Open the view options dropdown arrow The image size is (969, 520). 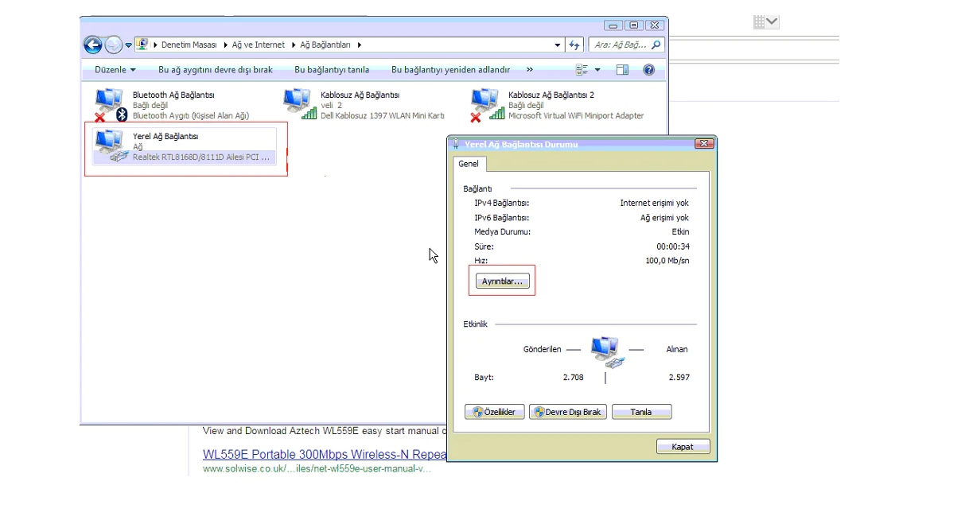pos(597,70)
